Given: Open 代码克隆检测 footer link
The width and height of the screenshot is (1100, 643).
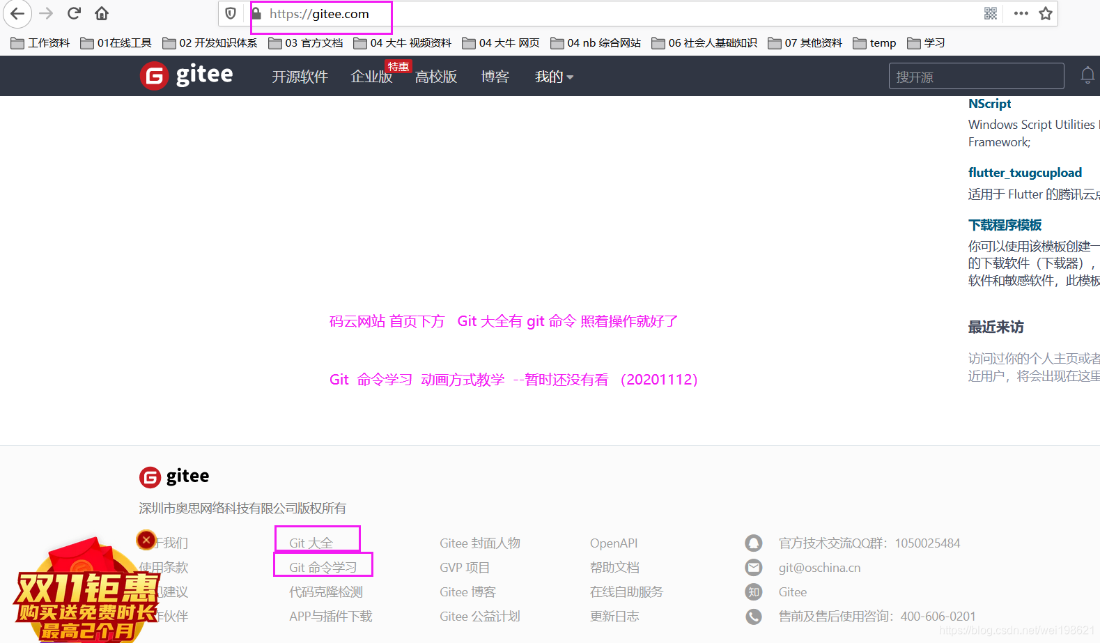Looking at the screenshot, I should coord(326,591).
